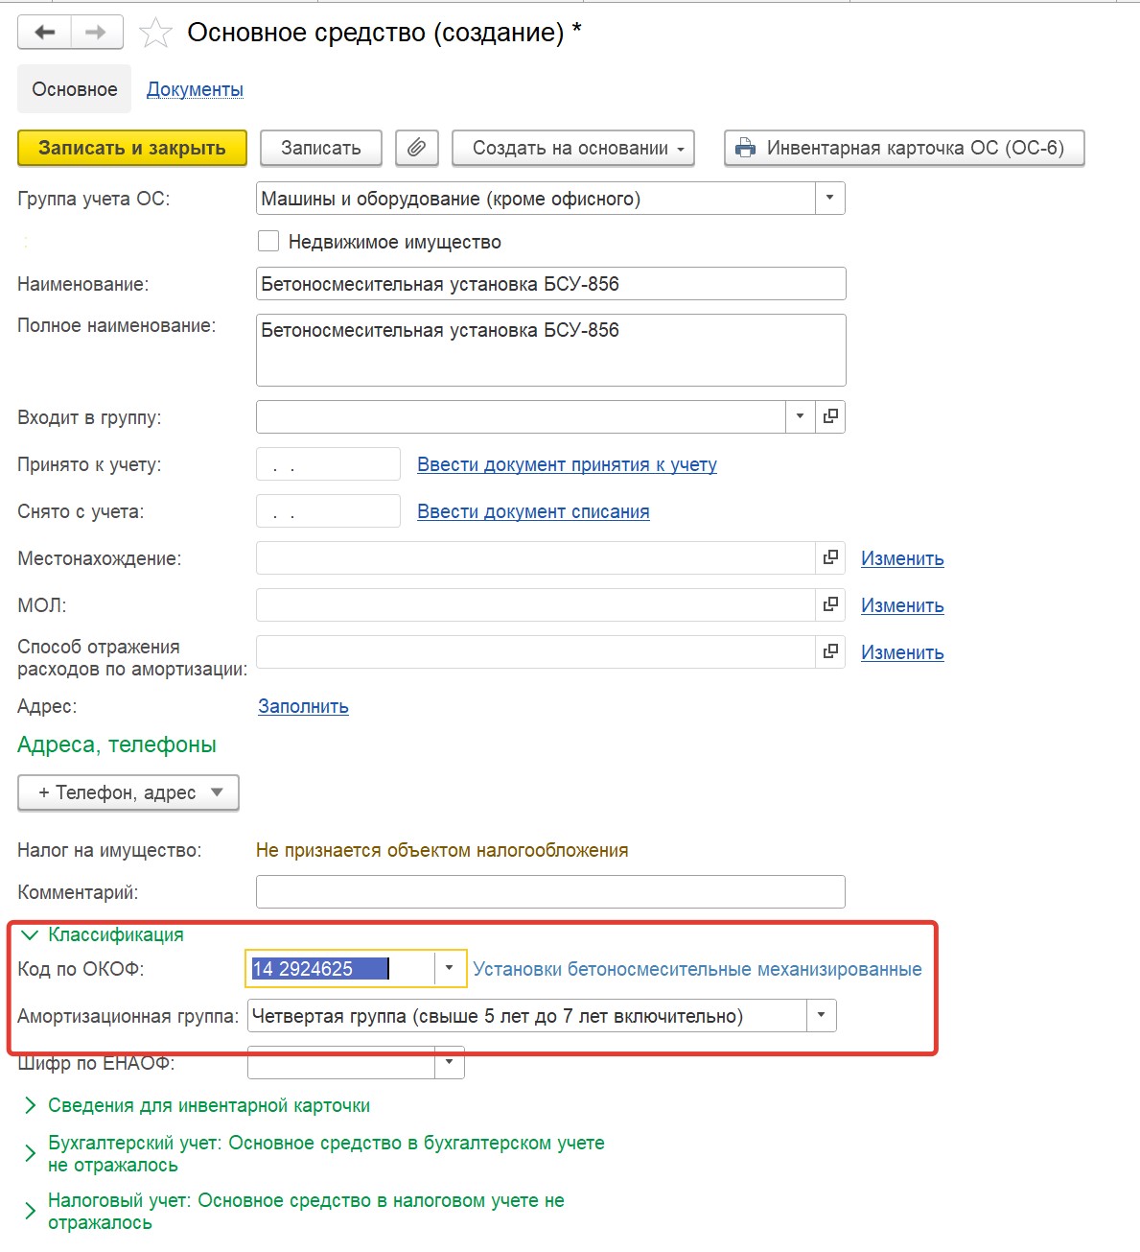The width and height of the screenshot is (1140, 1252).
Task: Expand Сведения для инвентарной карточки section
Action: coord(196,1105)
